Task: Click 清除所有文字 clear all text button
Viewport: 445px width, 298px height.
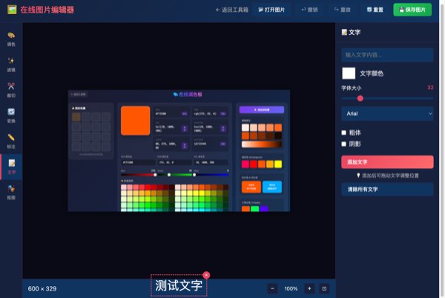Action: point(387,190)
